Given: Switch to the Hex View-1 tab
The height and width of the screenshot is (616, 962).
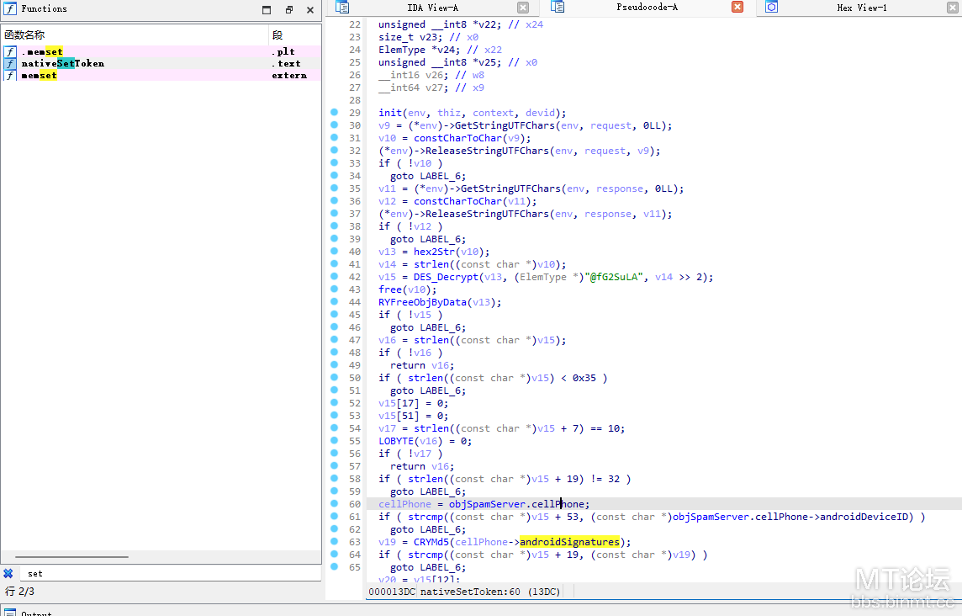Looking at the screenshot, I should [x=861, y=8].
